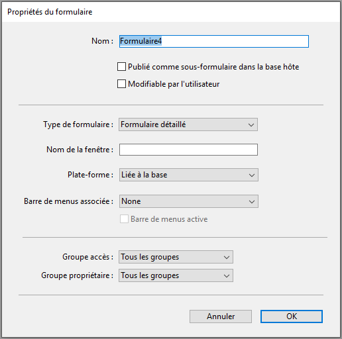Screen dimensions: 342x339
Task: Click the "Barre de menus associée :" label
Action: click(x=68, y=201)
